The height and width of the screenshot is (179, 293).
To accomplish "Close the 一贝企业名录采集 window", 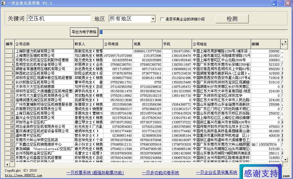I will coord(288,3).
